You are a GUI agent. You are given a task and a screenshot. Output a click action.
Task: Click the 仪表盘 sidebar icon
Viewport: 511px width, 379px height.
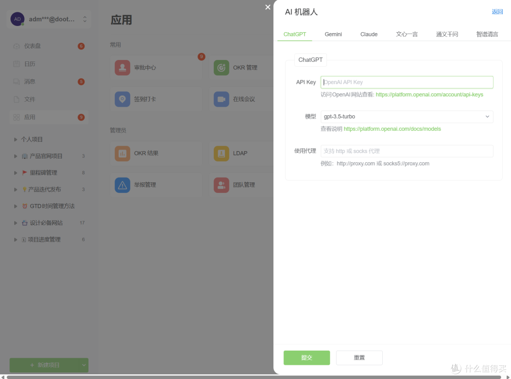(16, 46)
